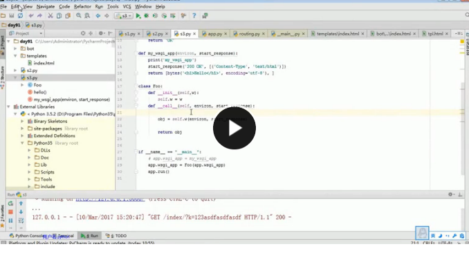The width and height of the screenshot is (469, 260).
Task: Click s3.py in the breadcrumb bar
Action: 34,25
